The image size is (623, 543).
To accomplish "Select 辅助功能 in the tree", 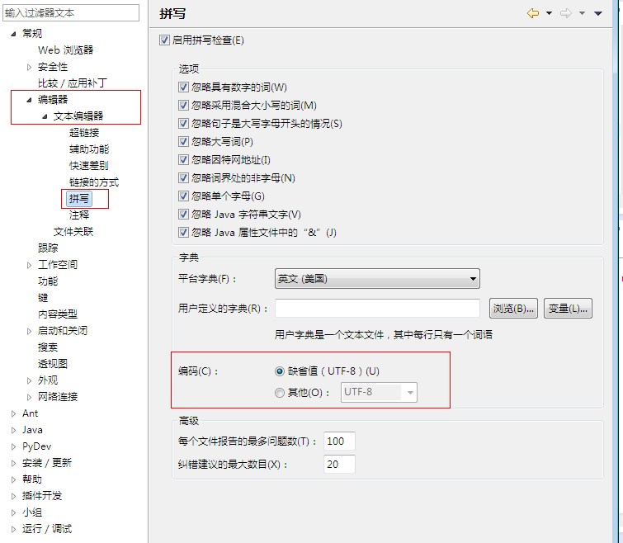I will pyautogui.click(x=89, y=149).
